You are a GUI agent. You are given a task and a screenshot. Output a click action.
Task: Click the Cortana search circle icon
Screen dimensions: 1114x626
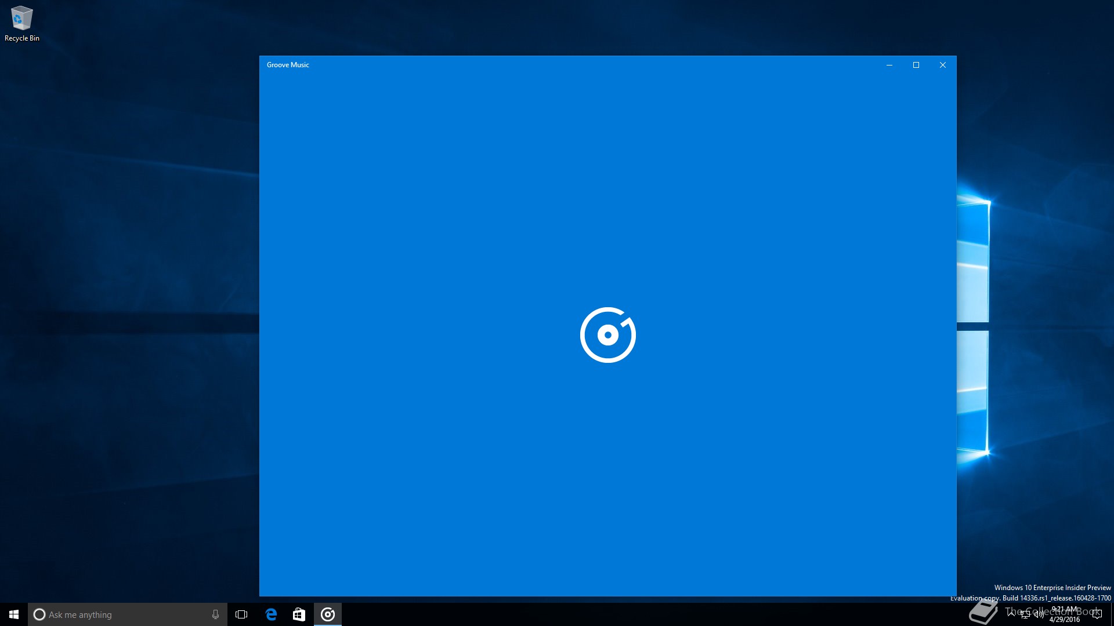click(x=39, y=614)
